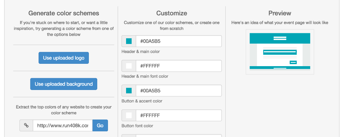Screen dimensions: 343x137
Task: Click the Generate color schemes heading
Action: click(64, 13)
